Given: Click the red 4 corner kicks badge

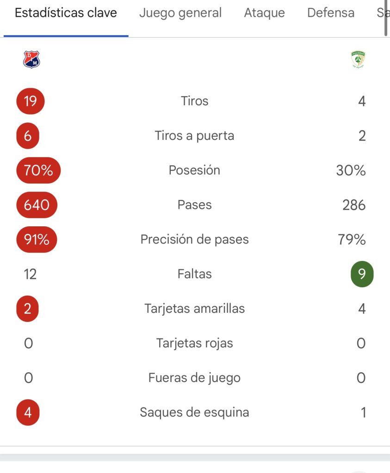Looking at the screenshot, I should tap(28, 412).
